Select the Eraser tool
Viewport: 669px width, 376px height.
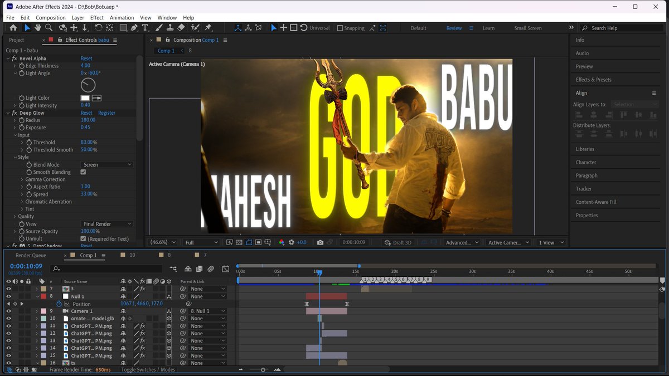pos(181,28)
